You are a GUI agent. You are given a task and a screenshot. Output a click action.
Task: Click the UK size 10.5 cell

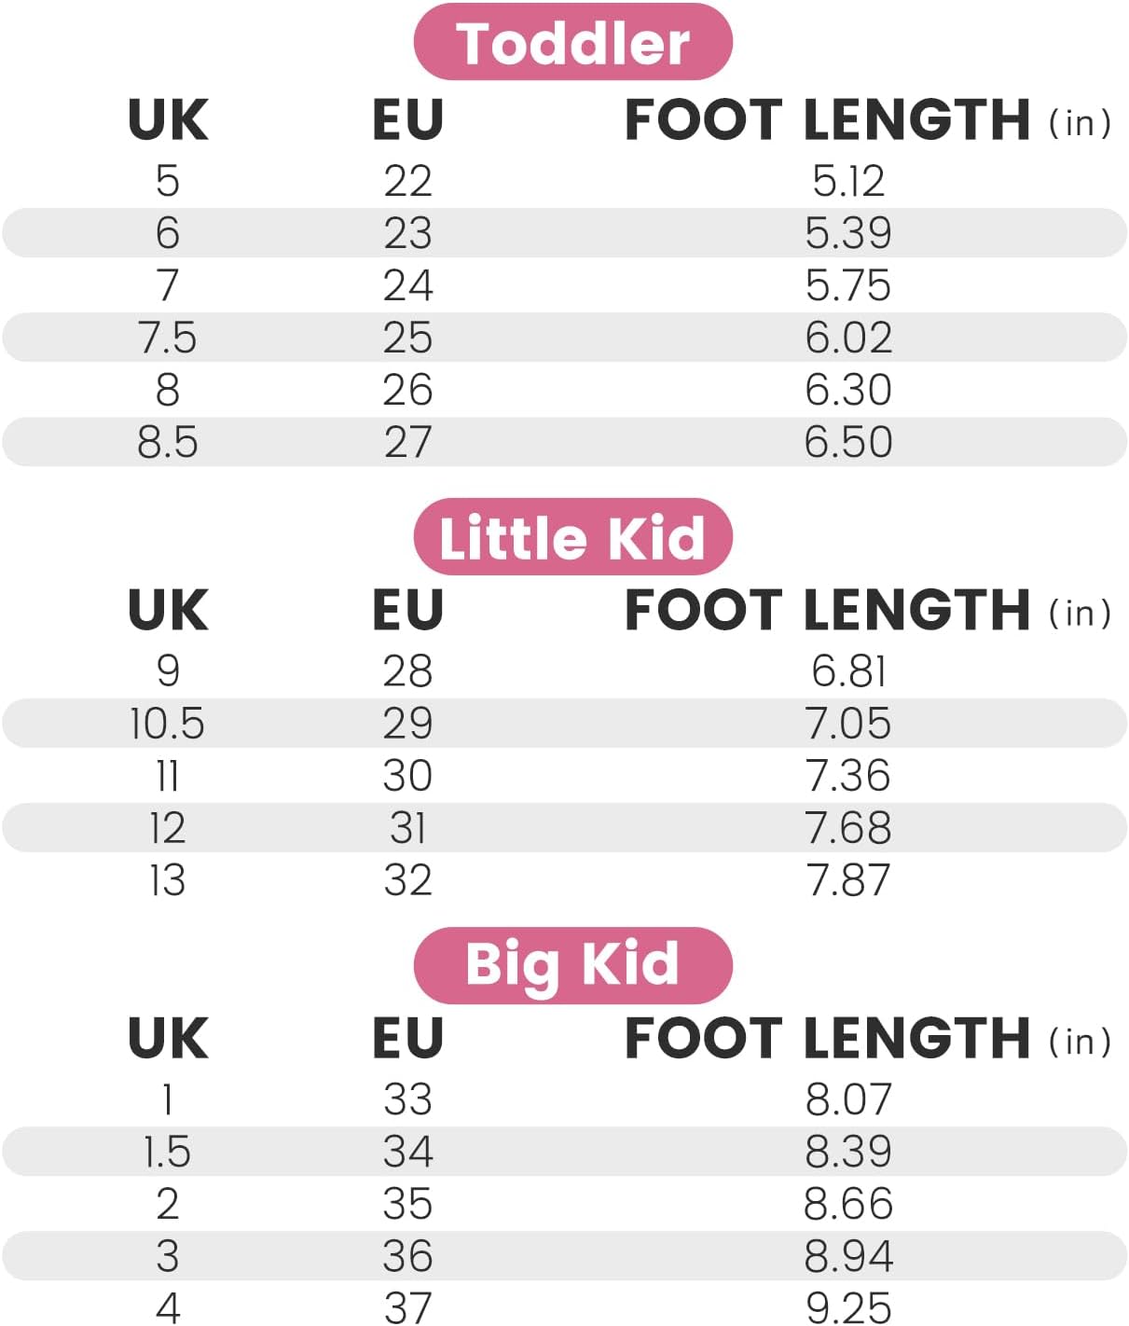click(168, 724)
